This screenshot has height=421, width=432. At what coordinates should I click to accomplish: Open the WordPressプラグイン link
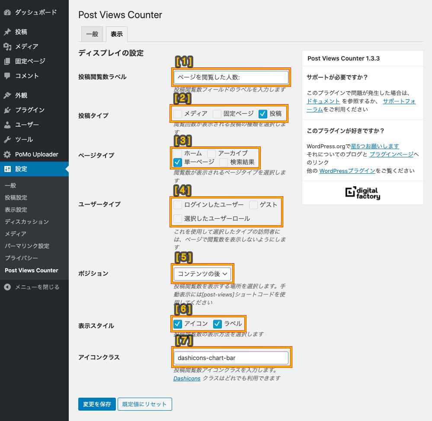(x=347, y=171)
